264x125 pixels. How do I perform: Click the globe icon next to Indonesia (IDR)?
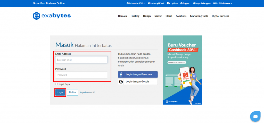128,3
